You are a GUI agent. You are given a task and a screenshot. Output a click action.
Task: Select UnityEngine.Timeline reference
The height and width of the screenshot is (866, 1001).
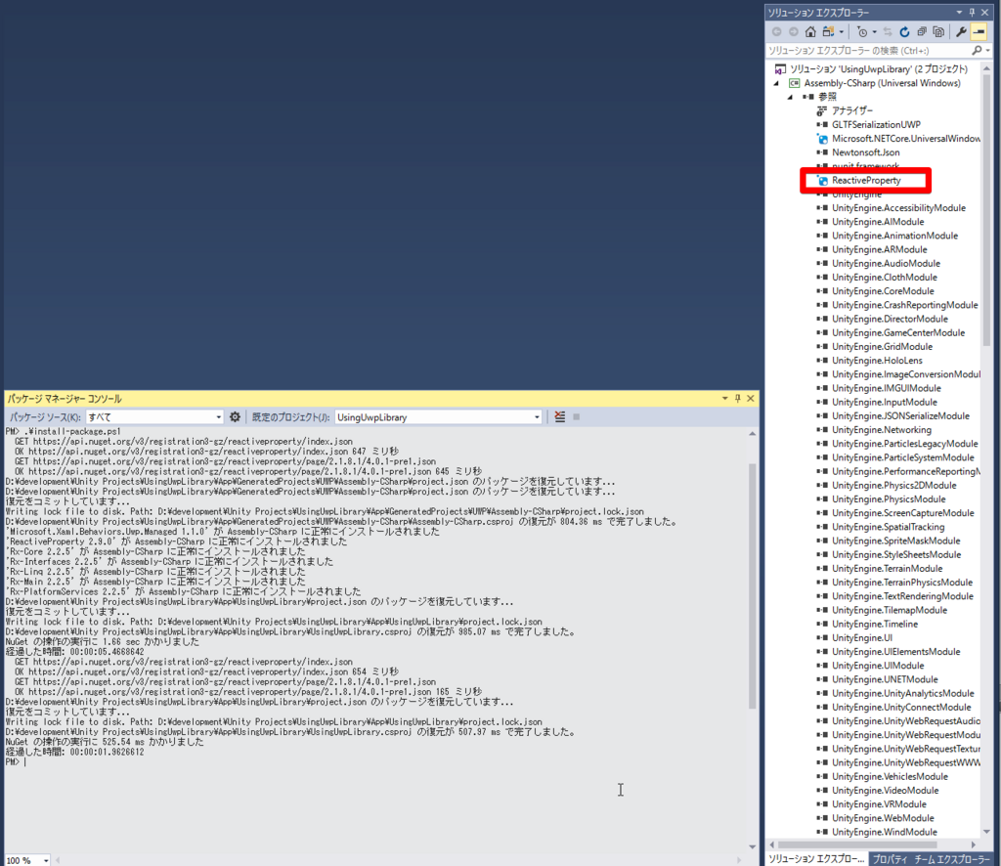pos(875,625)
